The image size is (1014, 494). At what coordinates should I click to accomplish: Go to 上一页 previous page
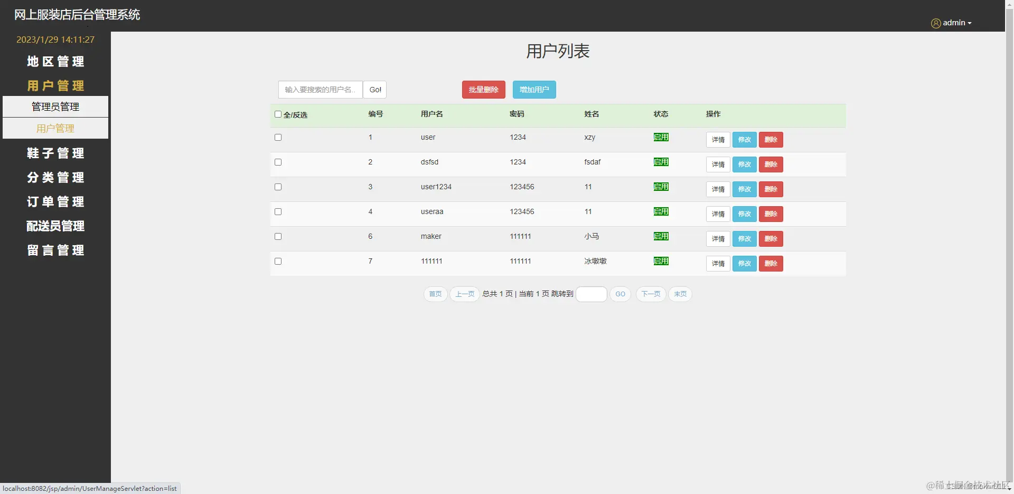click(465, 294)
